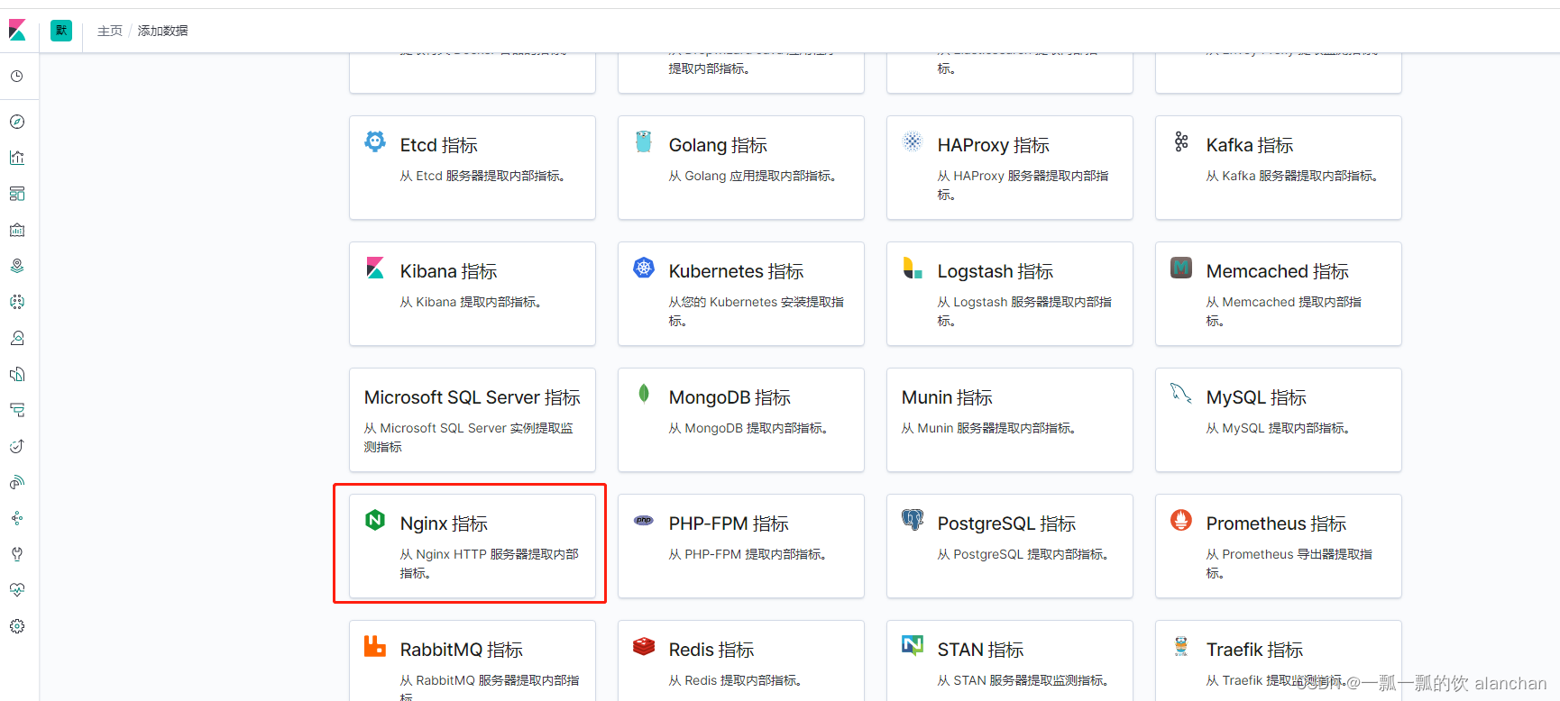Open the APM sidebar icon
1560x701 pixels.
point(17,410)
